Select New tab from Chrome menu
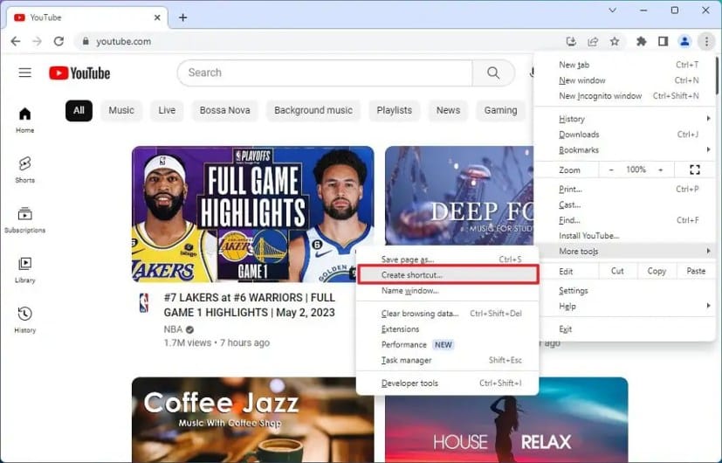 point(624,65)
